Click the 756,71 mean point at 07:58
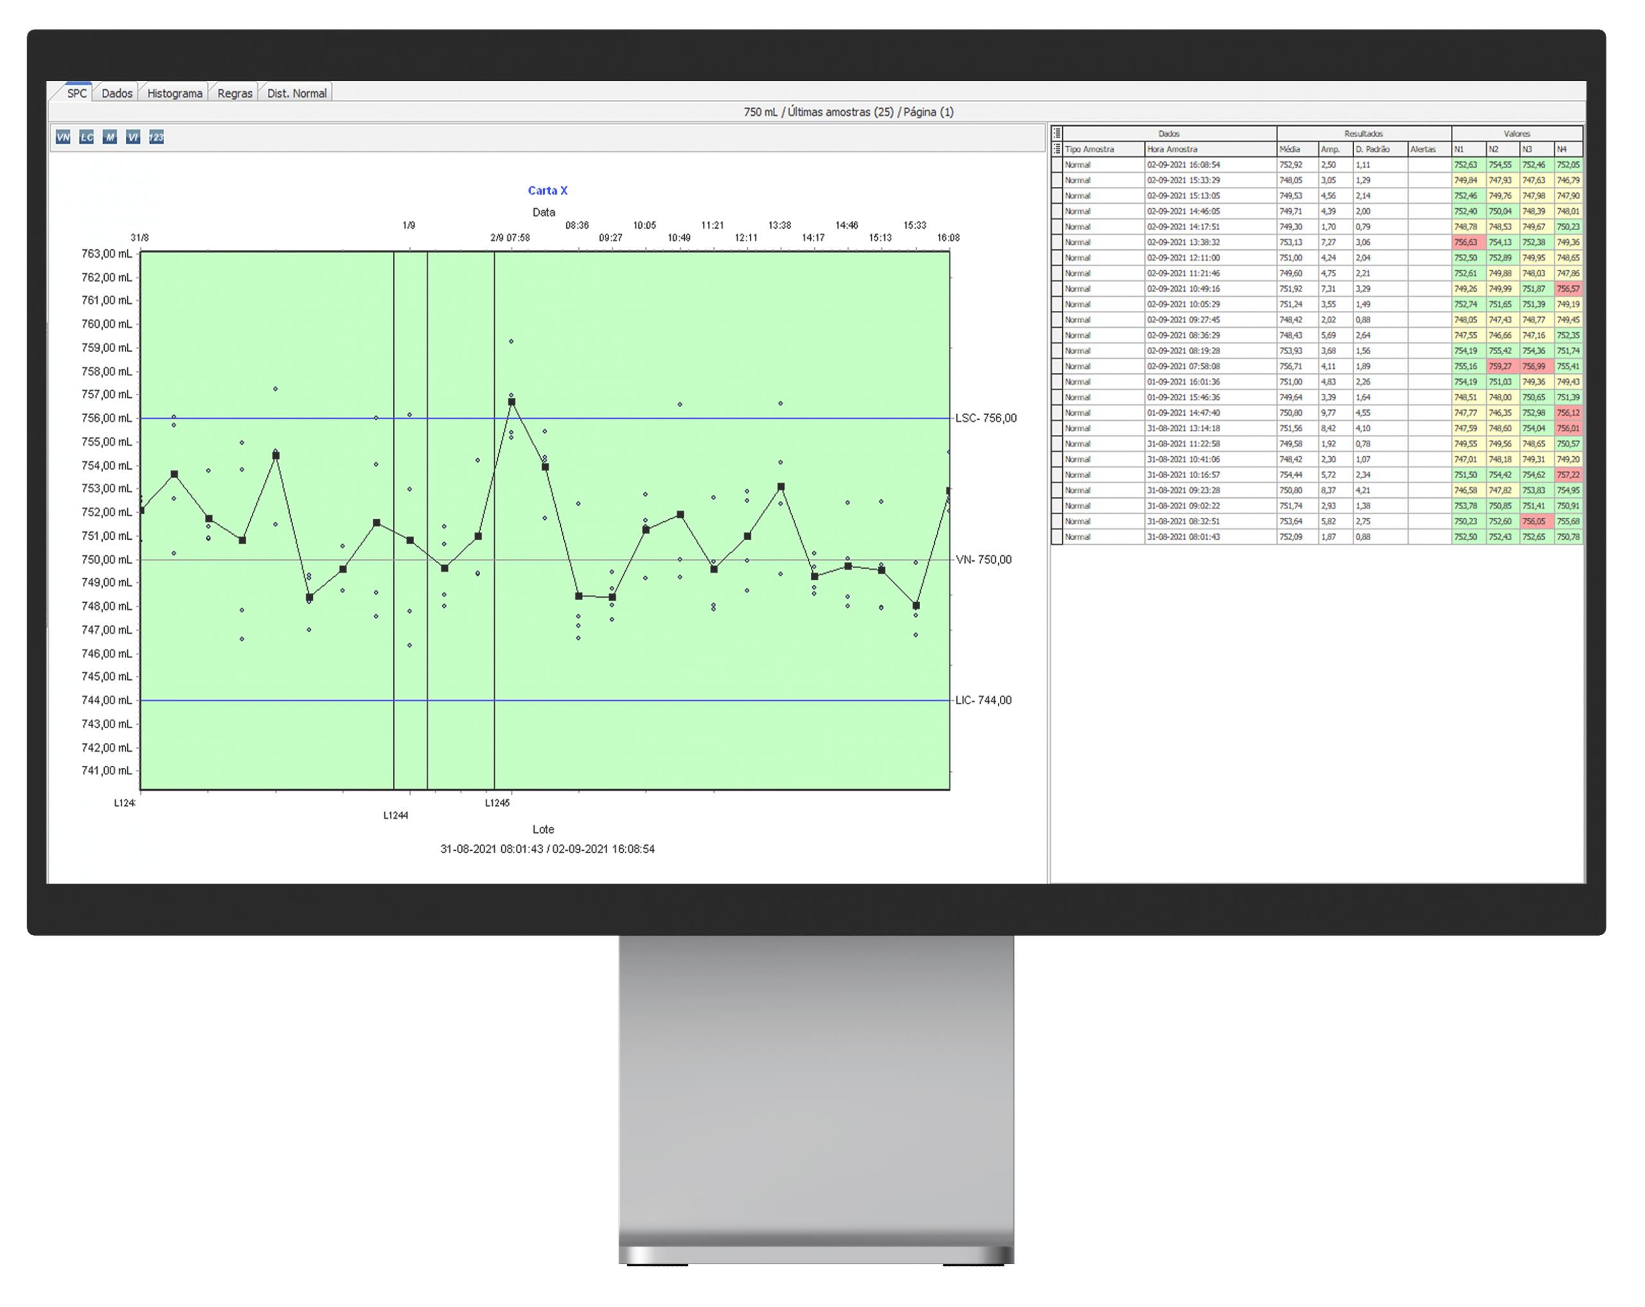Viewport: 1645px width, 1307px height. pos(512,402)
